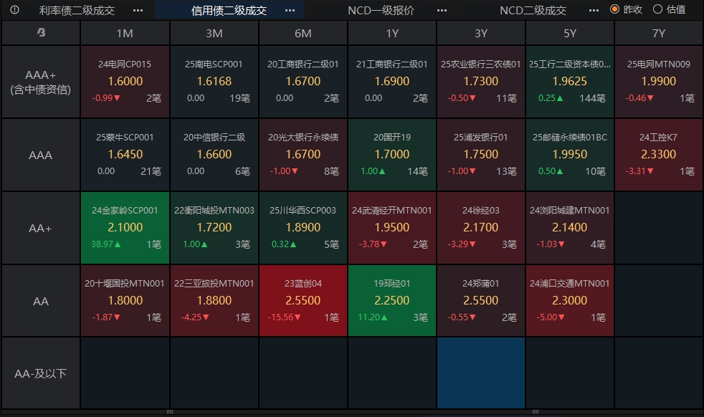Open more options next to NCD二级成交

(x=594, y=10)
